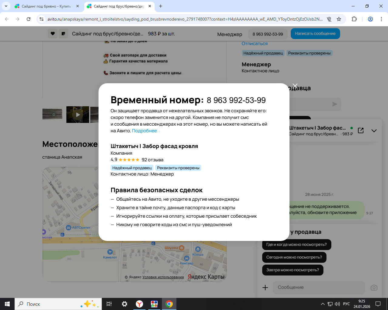Click the five-star rating in popup
The height and width of the screenshot is (310, 388).
click(x=129, y=160)
